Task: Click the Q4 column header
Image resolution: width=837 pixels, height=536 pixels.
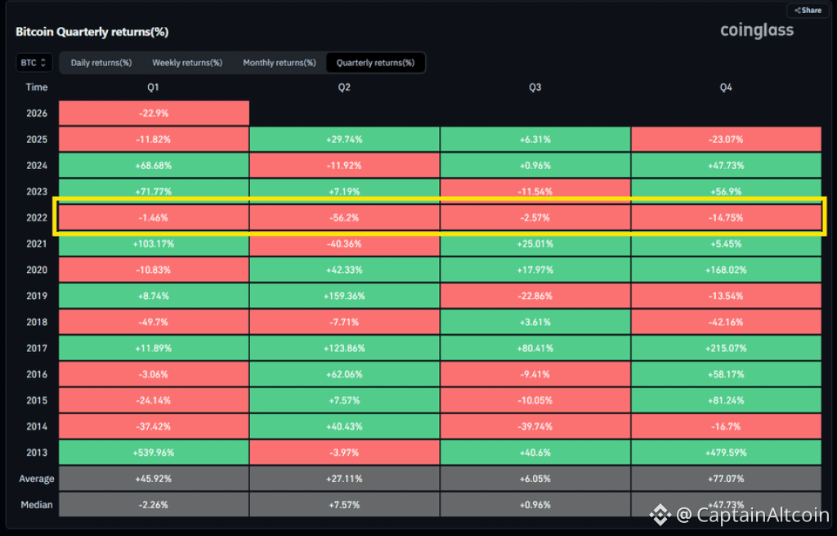Action: (726, 87)
